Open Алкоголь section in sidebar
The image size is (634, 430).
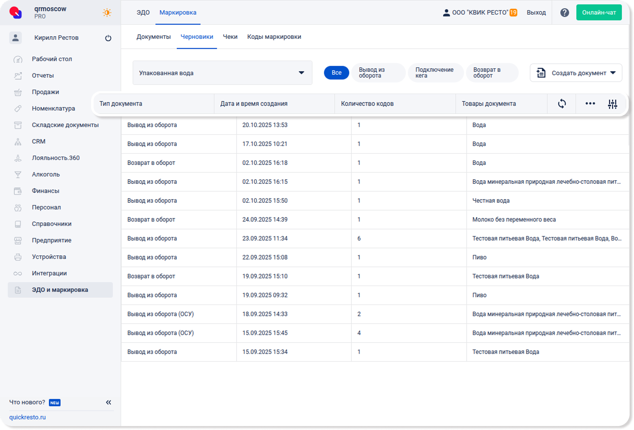46,175
